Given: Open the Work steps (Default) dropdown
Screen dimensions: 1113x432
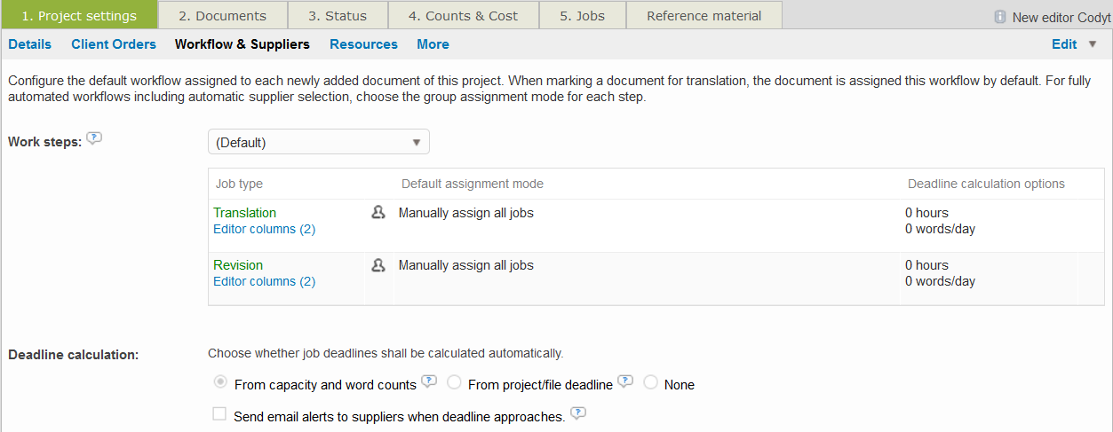Looking at the screenshot, I should coord(318,142).
